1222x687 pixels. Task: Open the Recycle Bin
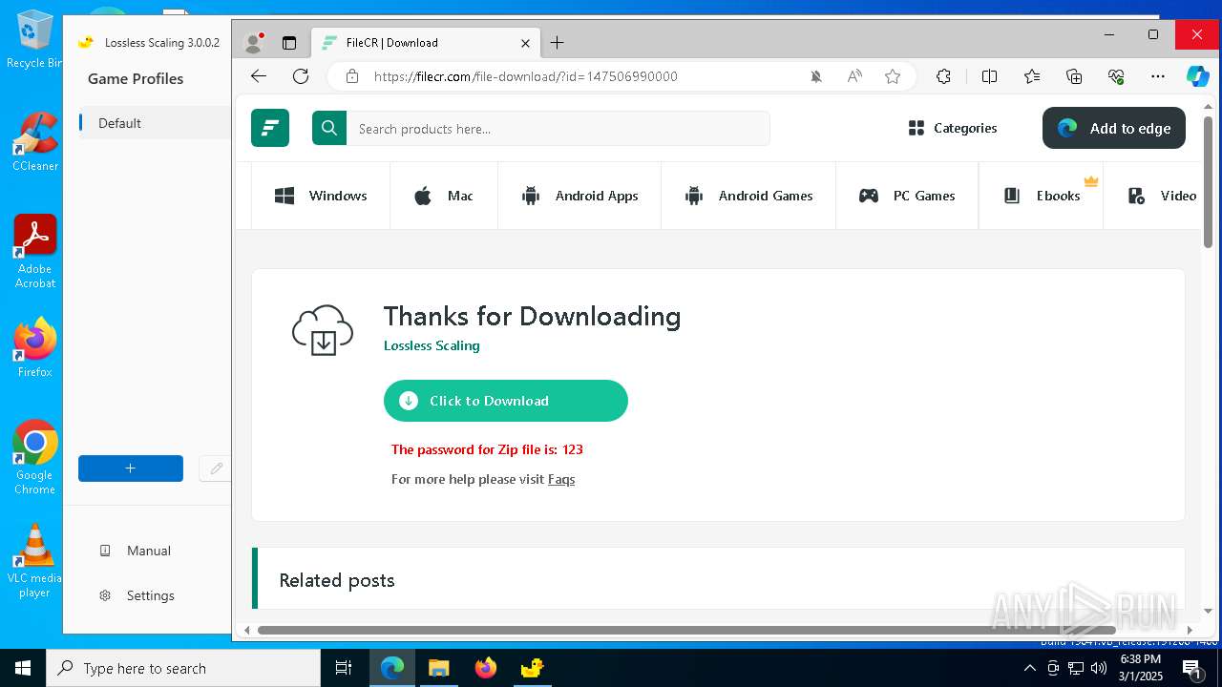pyautogui.click(x=33, y=40)
